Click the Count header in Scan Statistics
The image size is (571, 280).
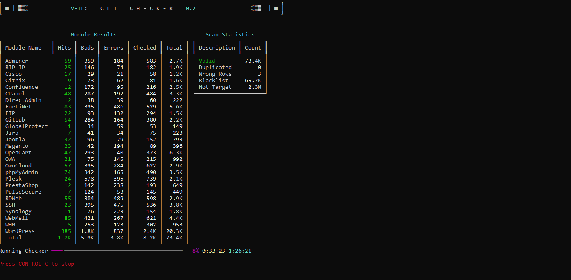tap(253, 48)
